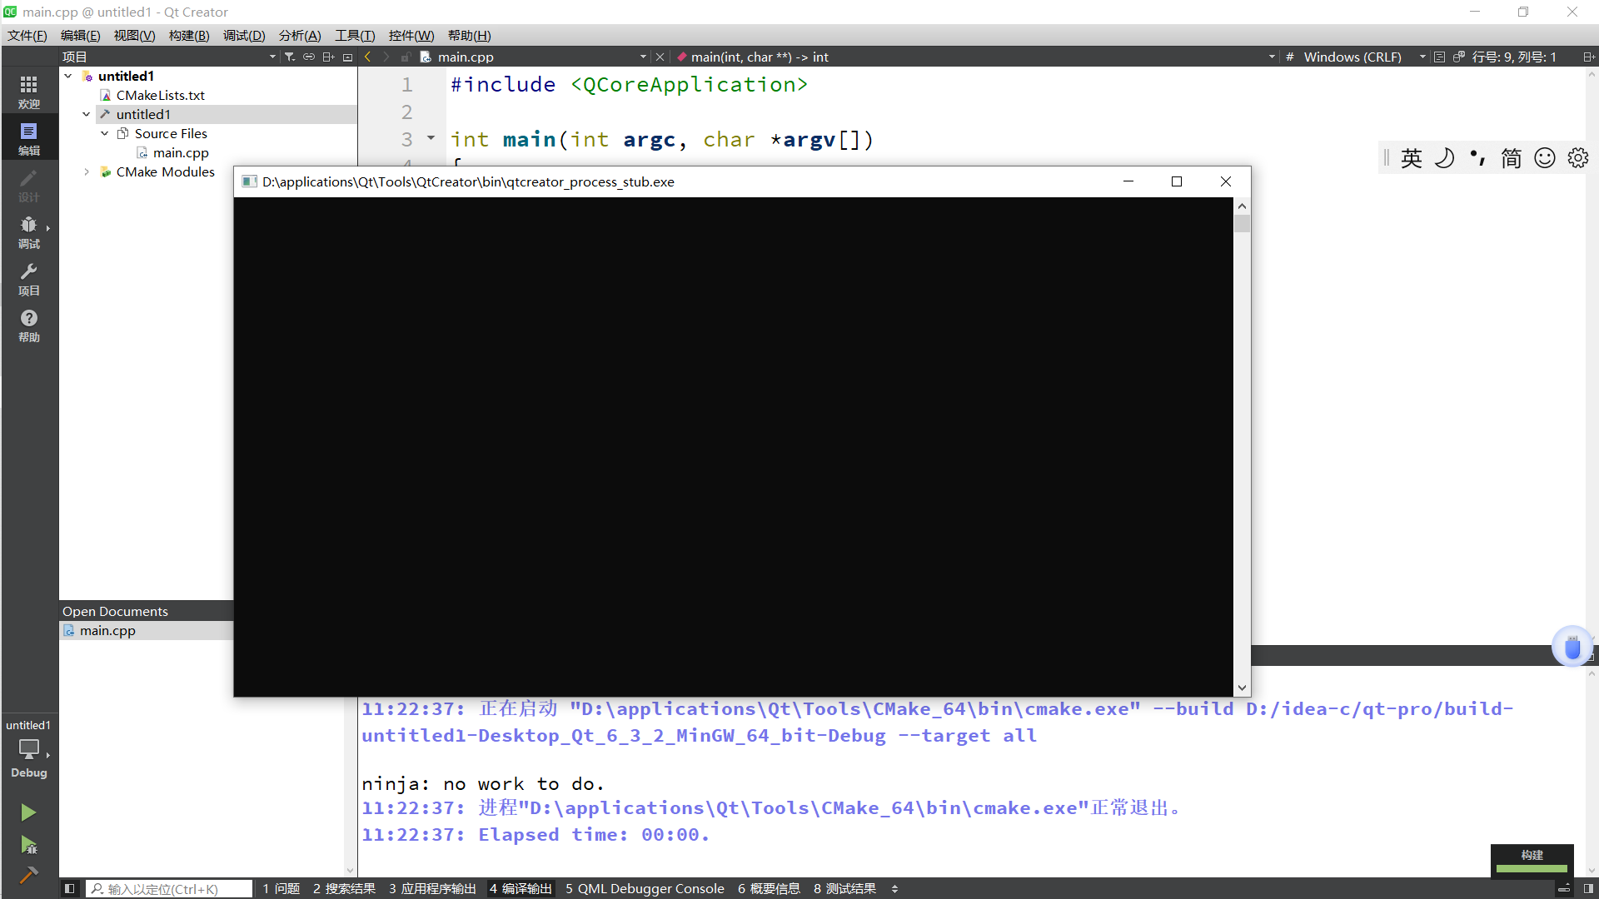
Task: Collapse the untitled1 target node
Action: [x=87, y=114]
